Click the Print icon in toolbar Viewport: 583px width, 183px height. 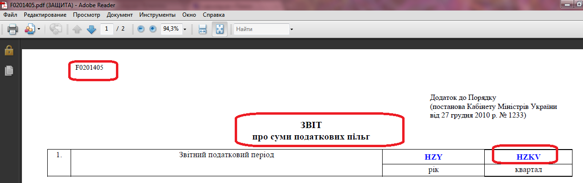[x=12, y=29]
